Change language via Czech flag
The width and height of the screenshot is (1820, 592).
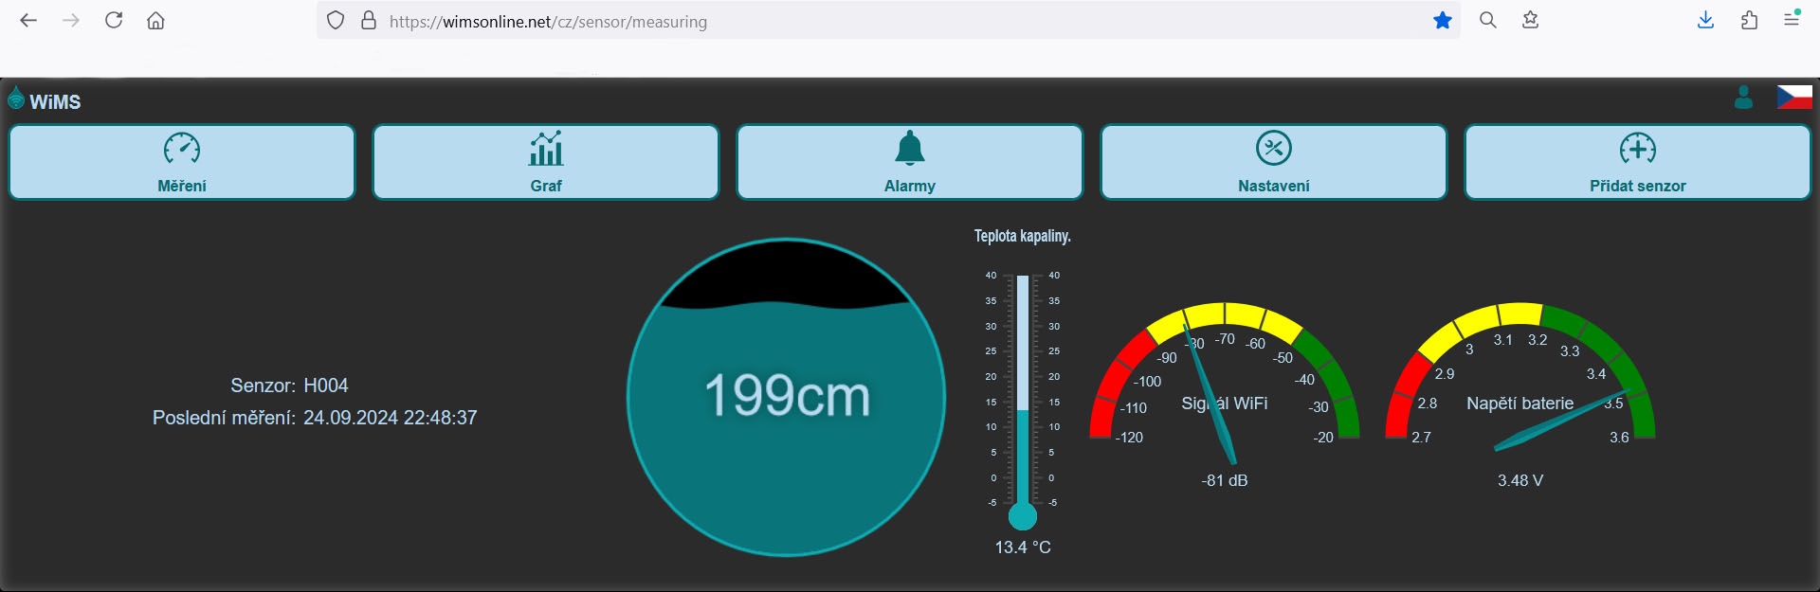(x=1793, y=98)
